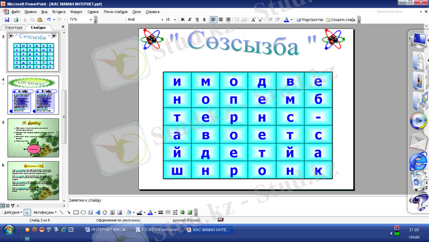Switch to the Структура tab

pos(13,27)
